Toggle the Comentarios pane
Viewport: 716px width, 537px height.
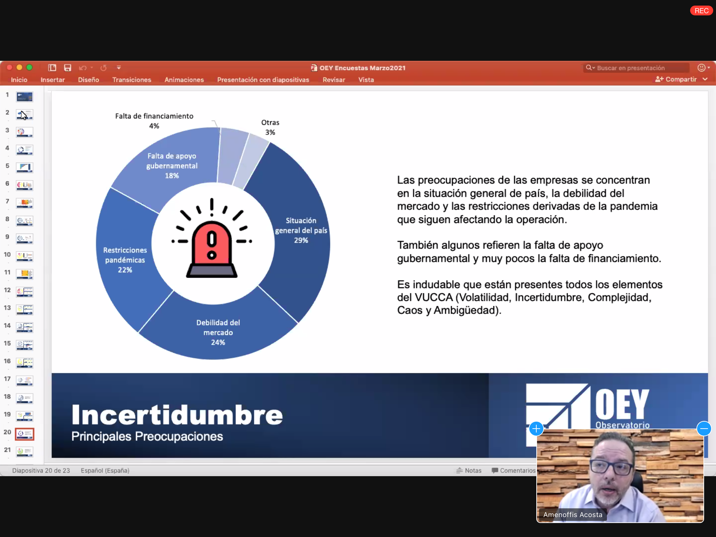pyautogui.click(x=513, y=471)
